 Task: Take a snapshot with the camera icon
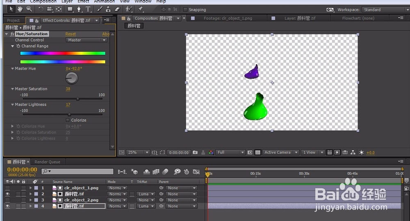195,152
